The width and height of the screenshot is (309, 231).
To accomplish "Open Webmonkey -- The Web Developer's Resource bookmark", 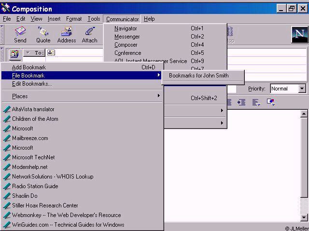I will click(82, 215).
